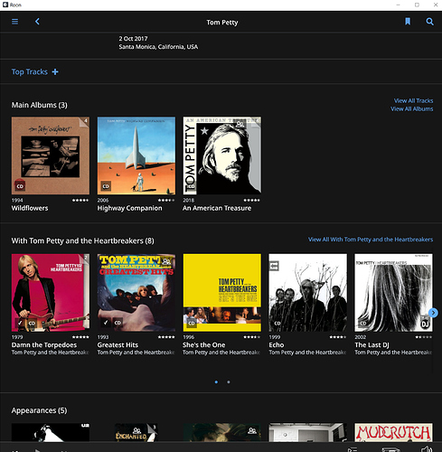Click She's the One title text

(x=204, y=345)
